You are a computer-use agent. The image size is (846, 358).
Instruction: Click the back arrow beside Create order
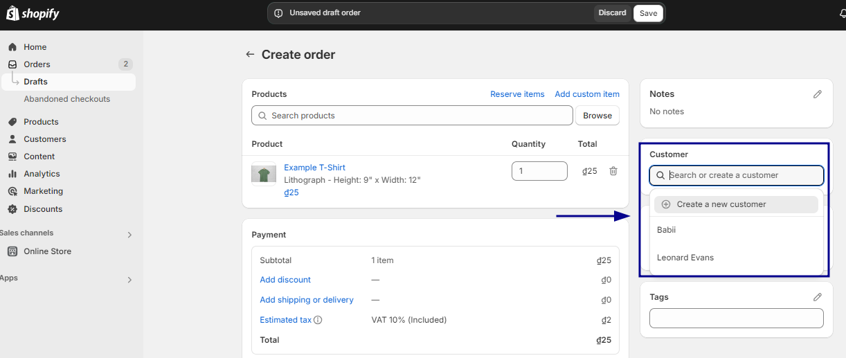(250, 55)
